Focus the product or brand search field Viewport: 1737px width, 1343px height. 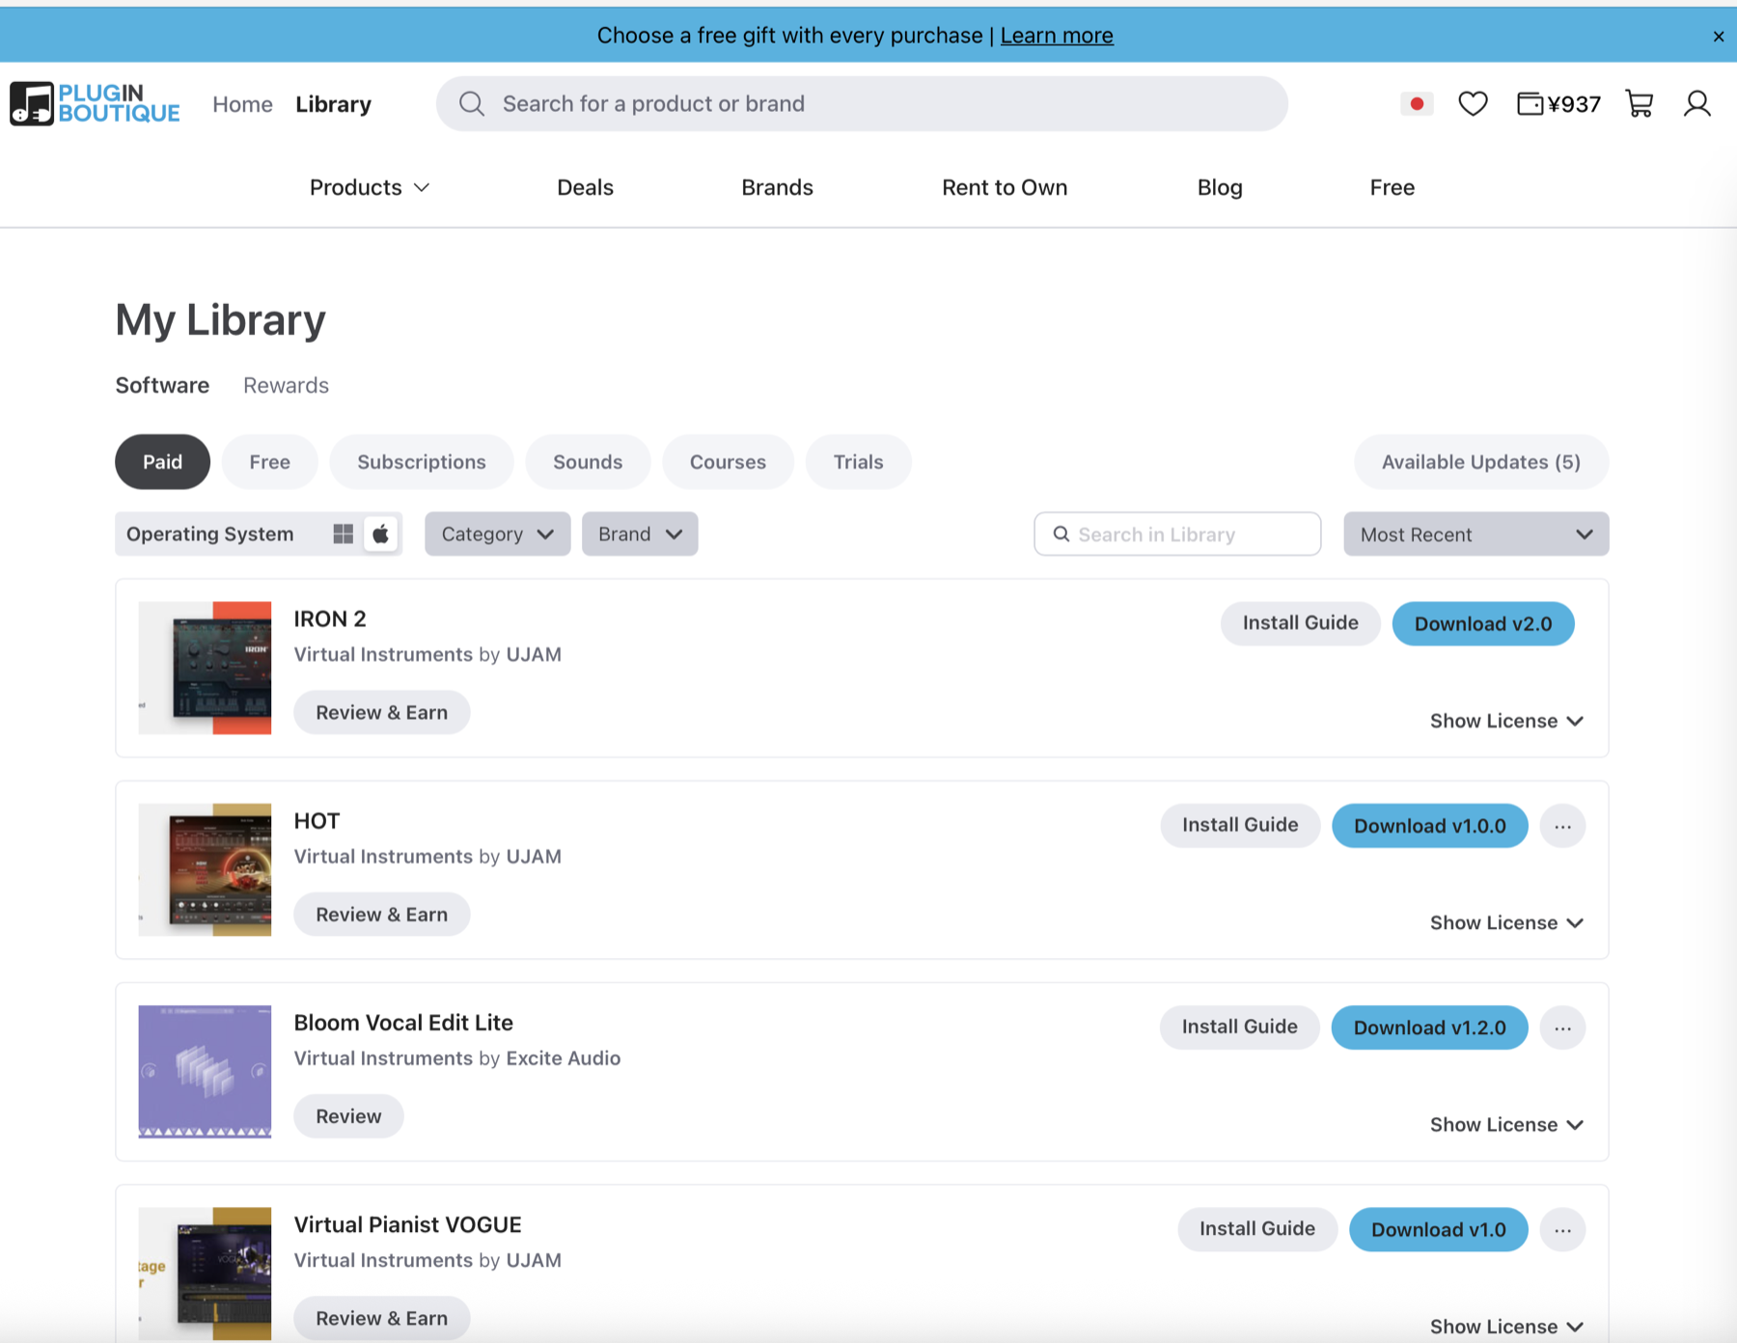pos(862,103)
